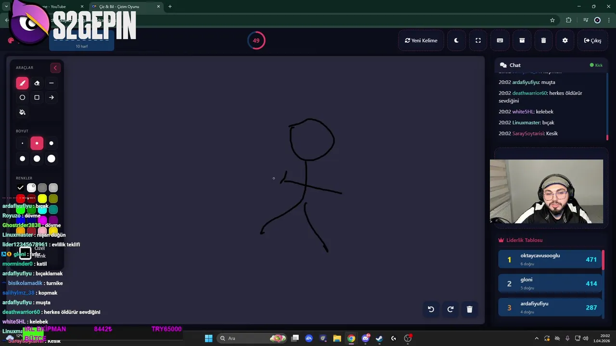The height and width of the screenshot is (346, 616).
Task: Open the tab search dropdown arrow
Action: [x=6, y=7]
